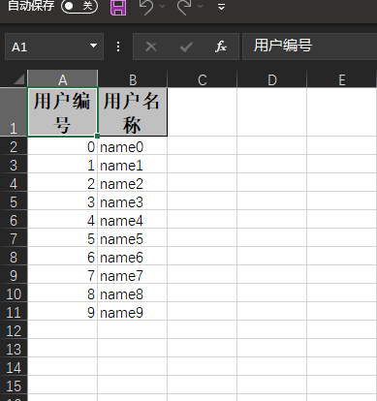Select row 13 header
The width and height of the screenshot is (377, 401).
click(x=14, y=348)
